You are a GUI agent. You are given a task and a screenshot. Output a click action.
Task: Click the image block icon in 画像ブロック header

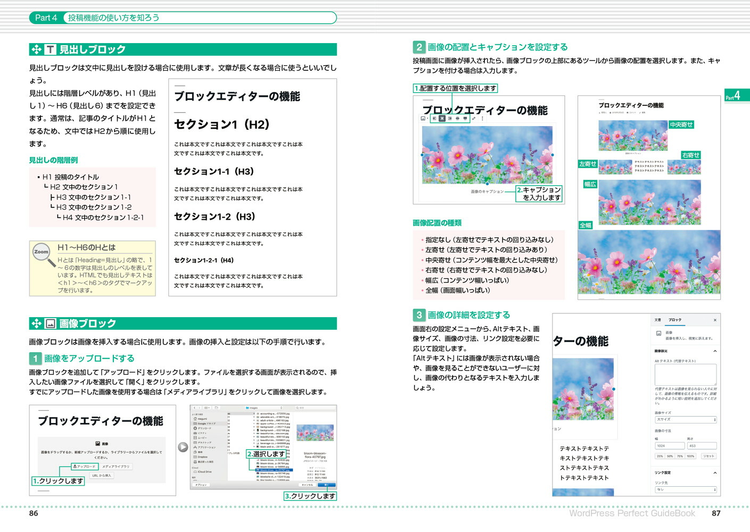[x=50, y=323]
